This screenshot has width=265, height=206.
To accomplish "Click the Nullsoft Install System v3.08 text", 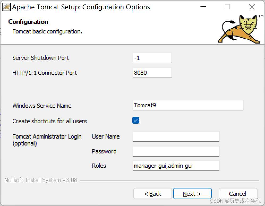I will (41, 180).
